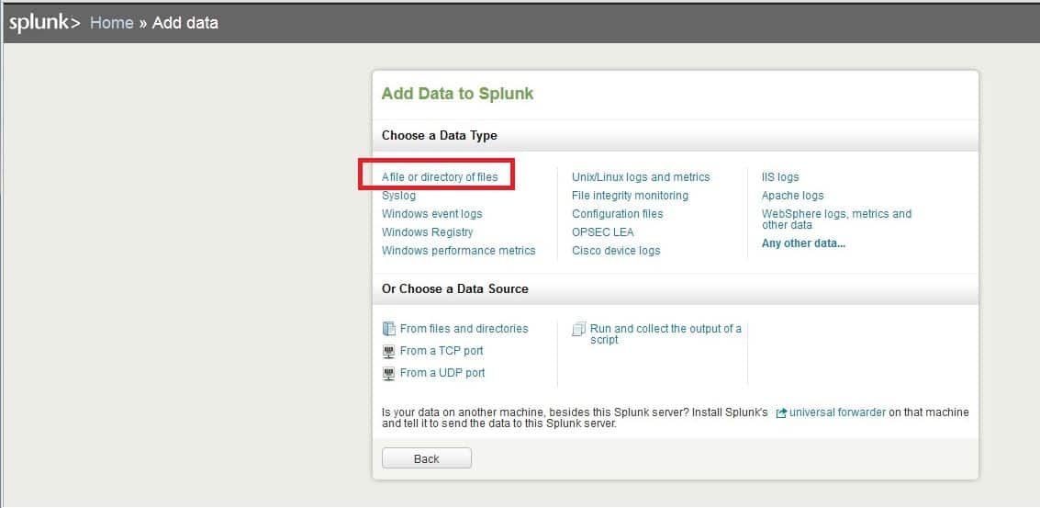This screenshot has height=508, width=1040.
Task: Open 'Run and collect the output of a script'
Action: tap(665, 334)
